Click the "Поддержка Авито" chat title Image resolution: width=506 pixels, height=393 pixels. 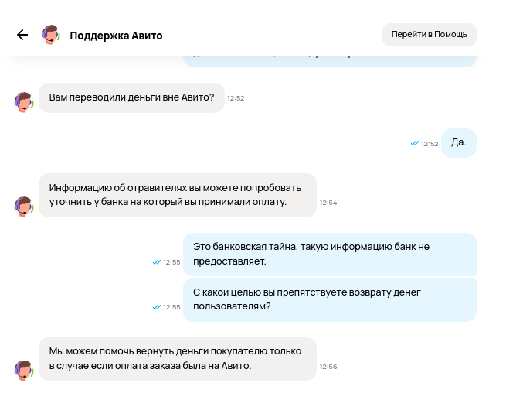tap(116, 36)
